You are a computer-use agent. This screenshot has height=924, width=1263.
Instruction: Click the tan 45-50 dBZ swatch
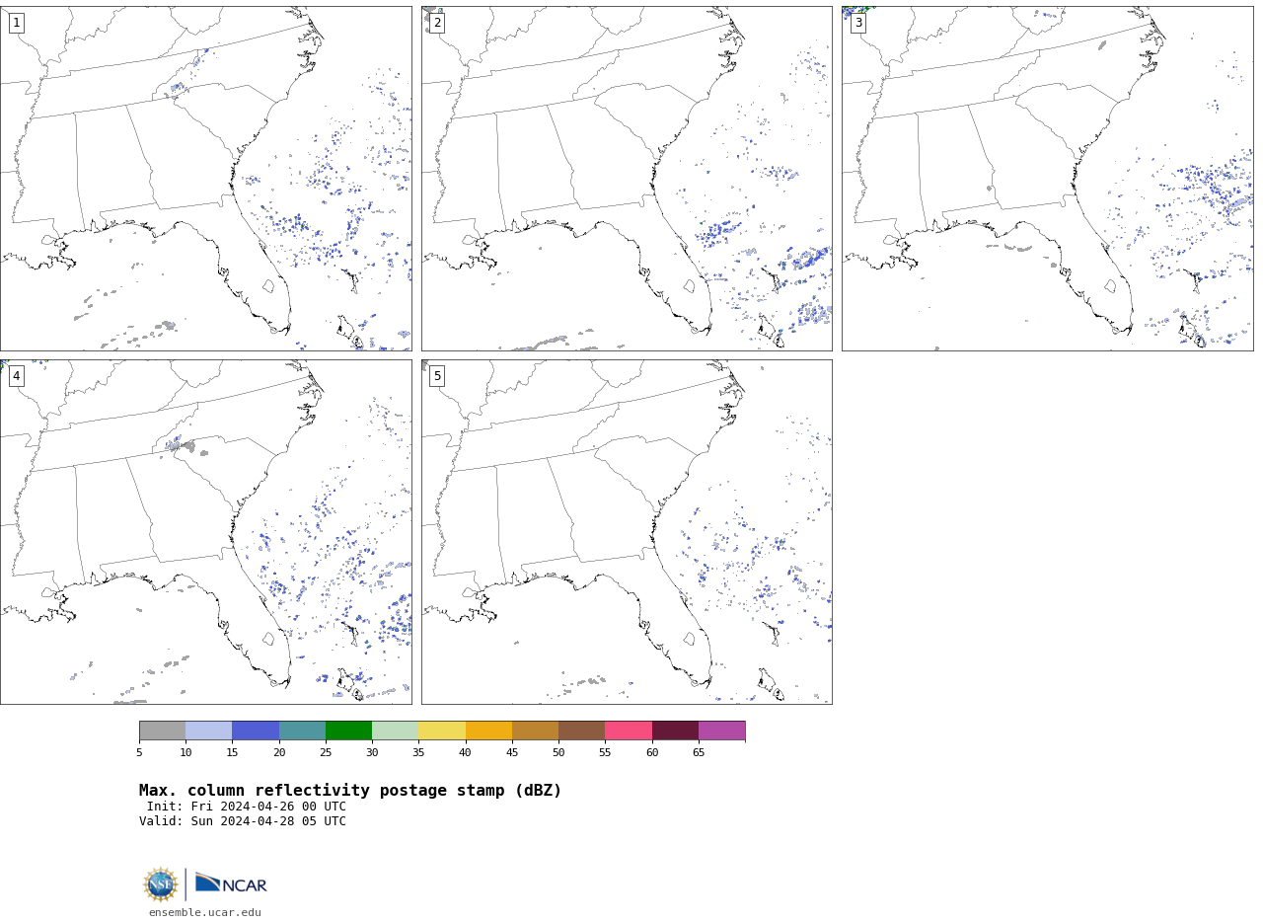[535, 731]
